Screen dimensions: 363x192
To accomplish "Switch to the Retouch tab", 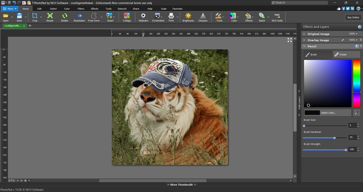I will 122,9.
